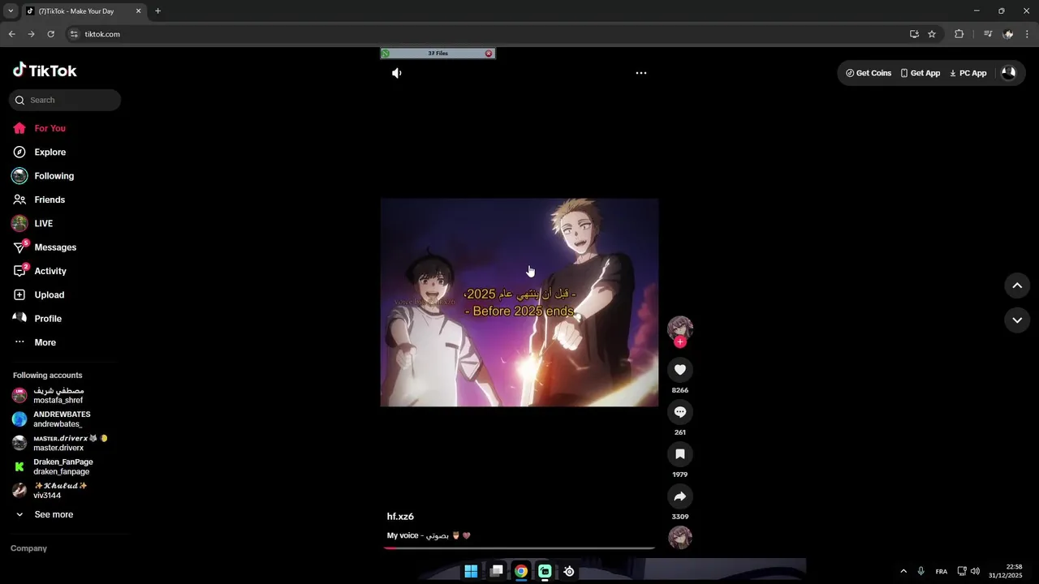Follow creator with the red plus badge
This screenshot has height=584, width=1039.
pyautogui.click(x=680, y=342)
